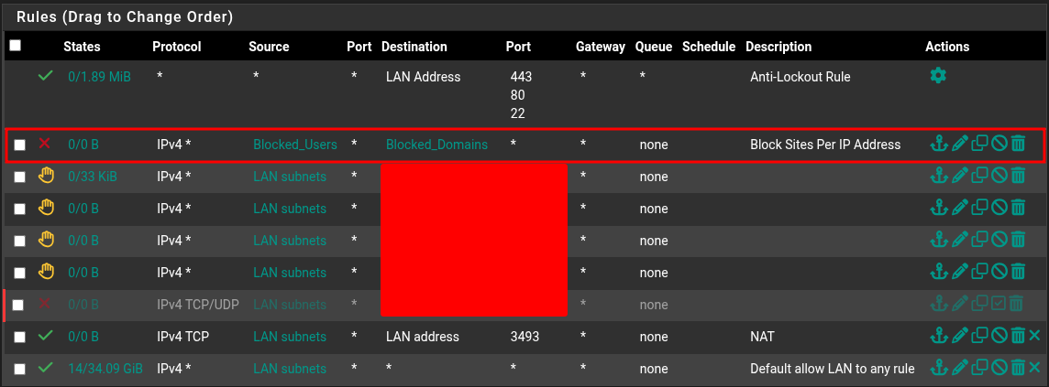Copy the Default allow LAN rule

979,368
